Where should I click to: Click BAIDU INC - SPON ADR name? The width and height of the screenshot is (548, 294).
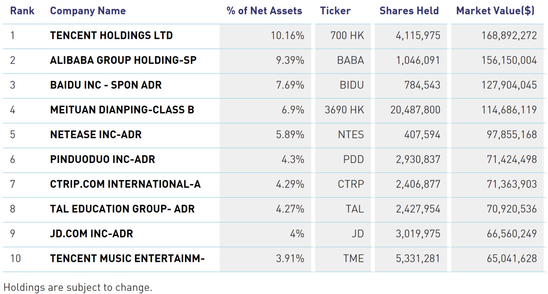point(106,85)
